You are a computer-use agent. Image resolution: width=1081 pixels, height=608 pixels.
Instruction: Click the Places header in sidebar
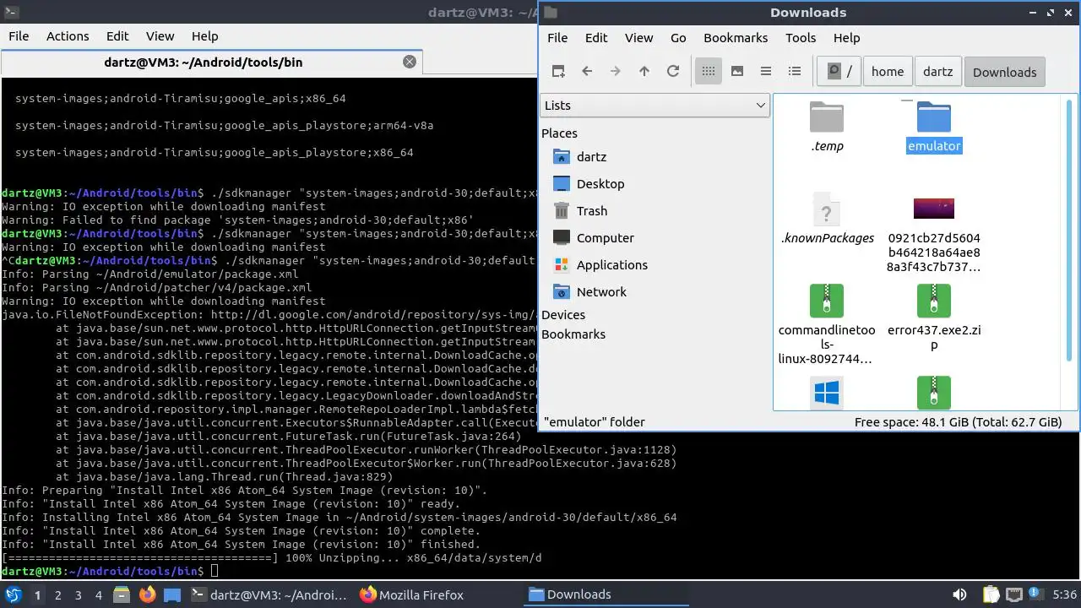point(559,133)
